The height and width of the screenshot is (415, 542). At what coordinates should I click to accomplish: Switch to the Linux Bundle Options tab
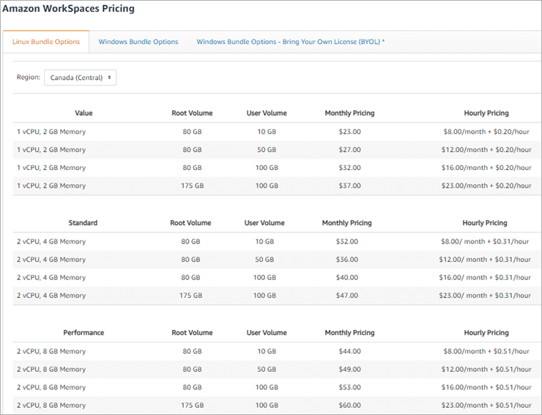click(x=46, y=42)
